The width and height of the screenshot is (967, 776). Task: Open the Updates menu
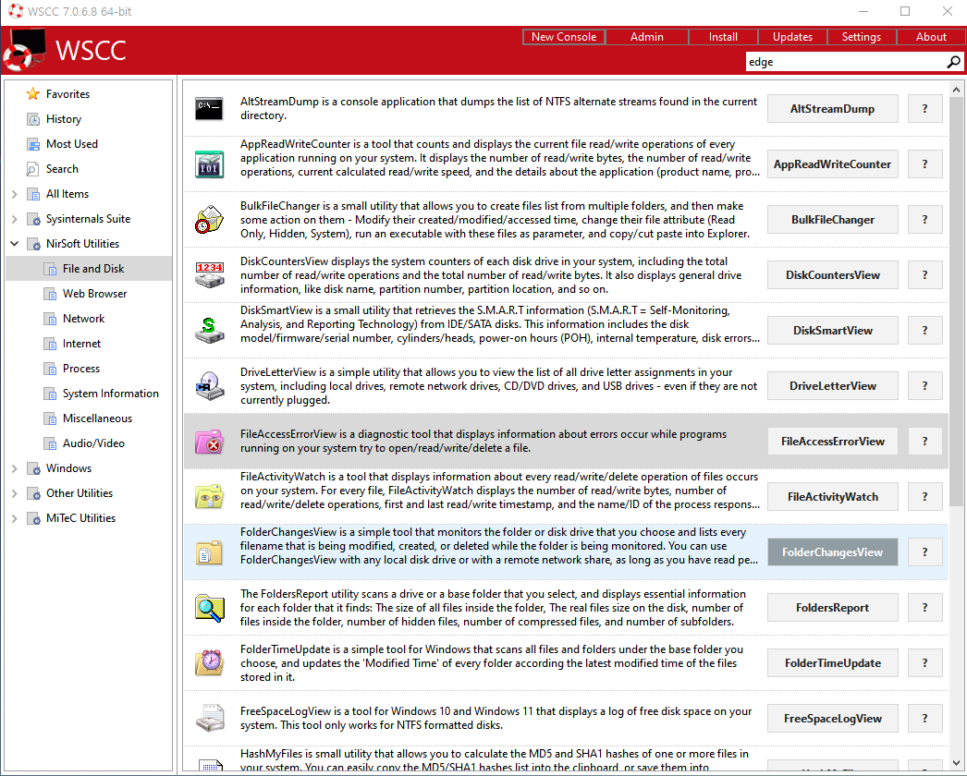click(792, 37)
